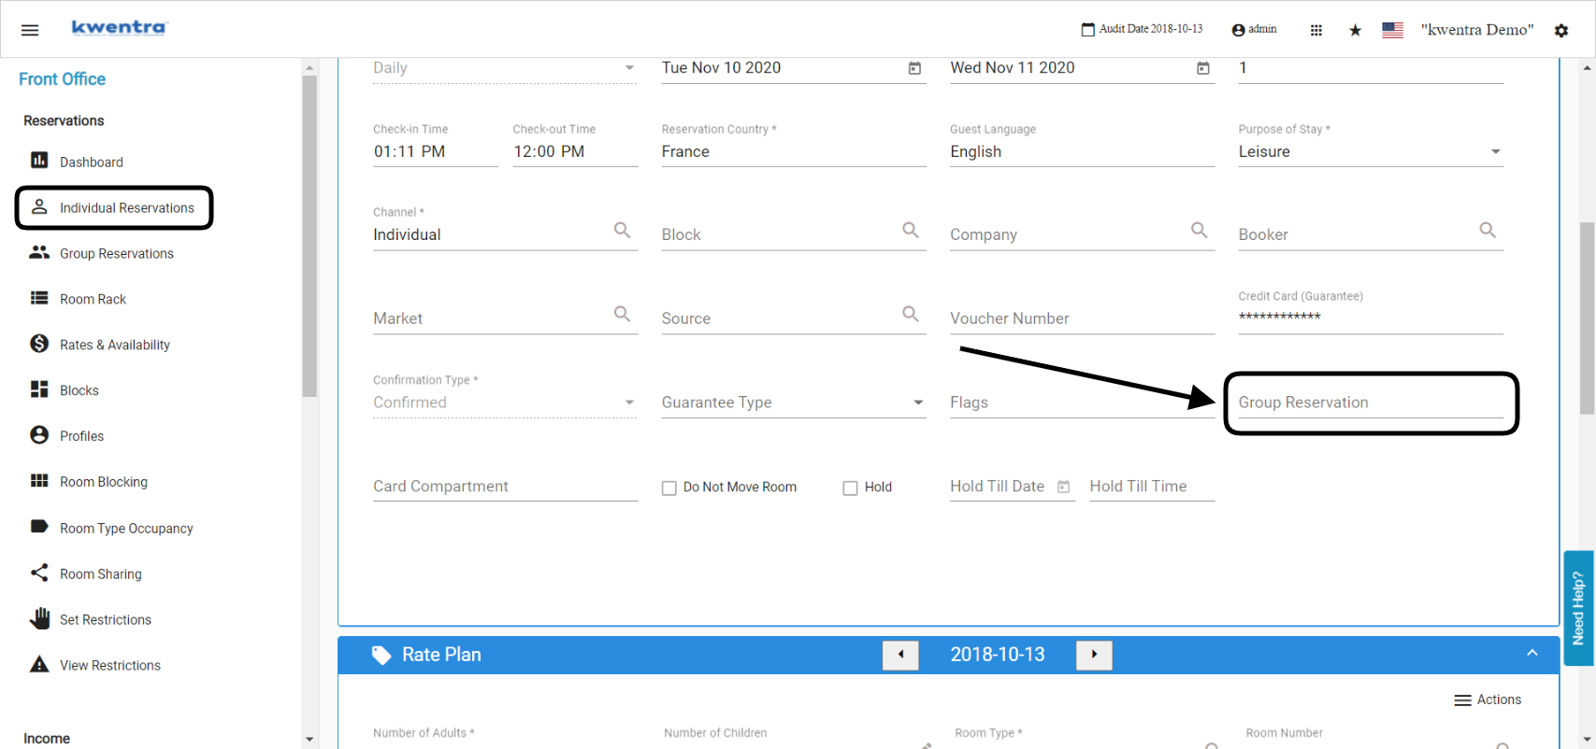
Task: Go to previous Rate Plan date
Action: point(900,655)
